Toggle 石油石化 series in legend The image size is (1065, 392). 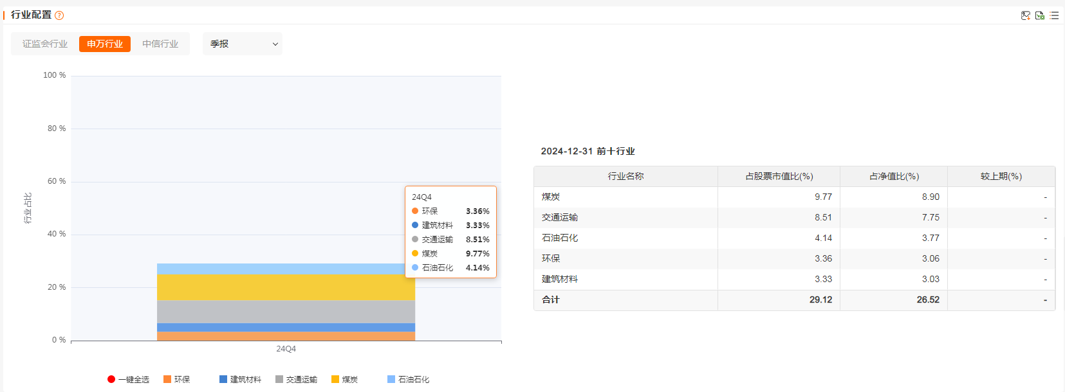tap(408, 380)
